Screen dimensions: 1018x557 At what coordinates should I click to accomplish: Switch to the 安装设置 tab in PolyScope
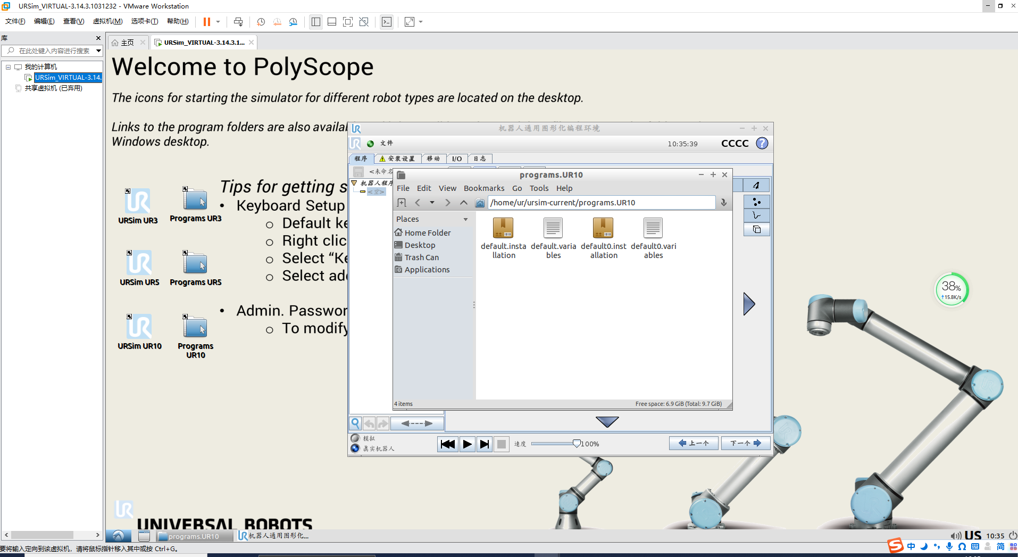[397, 159]
